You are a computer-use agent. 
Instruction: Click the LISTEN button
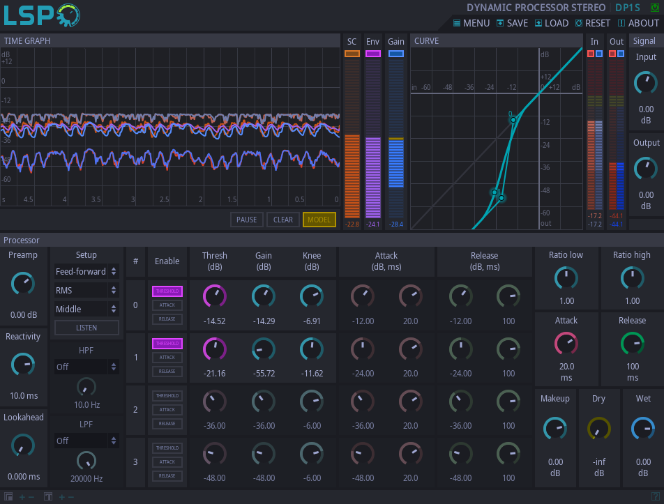[86, 328]
